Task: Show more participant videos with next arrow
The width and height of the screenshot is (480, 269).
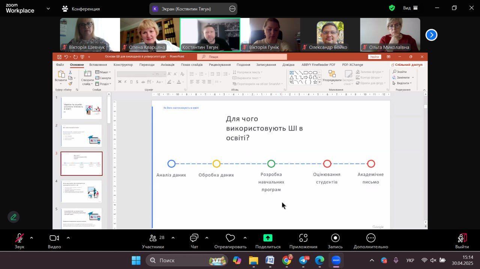Action: [431, 35]
